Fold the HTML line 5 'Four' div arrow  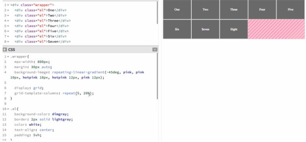pos(8,26)
